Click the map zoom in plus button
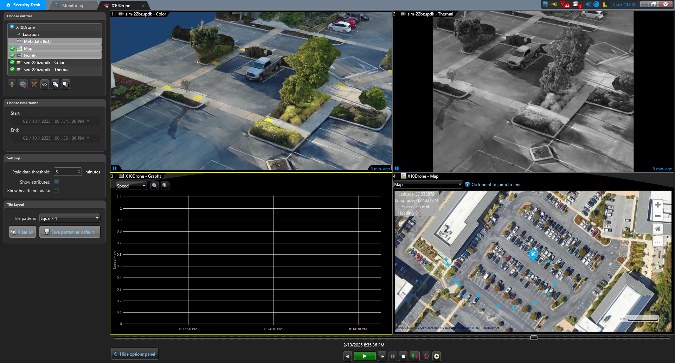 tap(657, 205)
